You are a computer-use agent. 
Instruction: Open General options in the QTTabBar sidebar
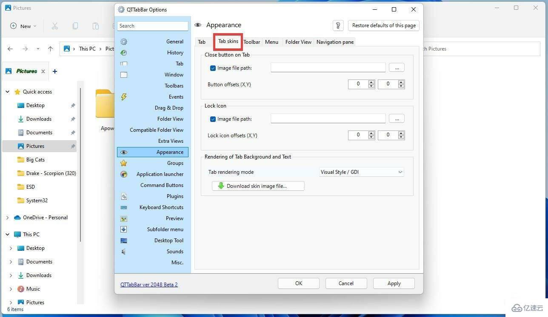[x=152, y=42]
